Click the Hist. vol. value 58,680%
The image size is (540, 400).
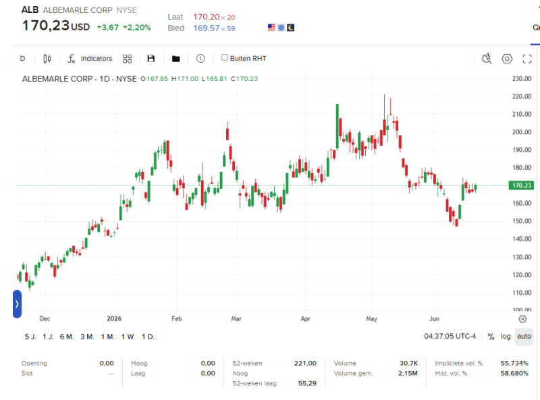[514, 373]
